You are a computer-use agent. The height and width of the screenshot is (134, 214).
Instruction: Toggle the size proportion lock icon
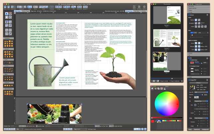pos(195,105)
